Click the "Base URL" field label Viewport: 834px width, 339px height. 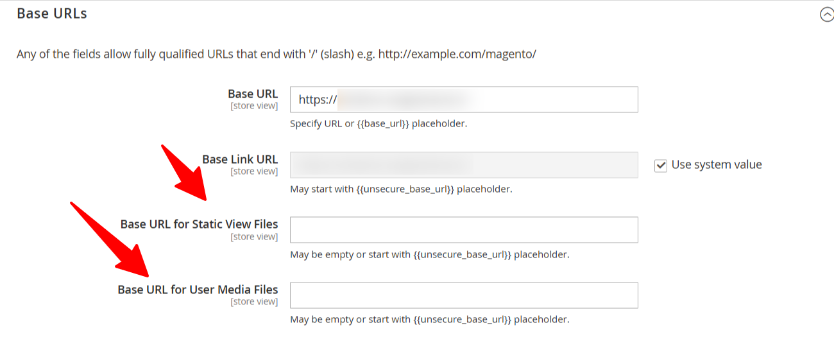pyautogui.click(x=253, y=94)
